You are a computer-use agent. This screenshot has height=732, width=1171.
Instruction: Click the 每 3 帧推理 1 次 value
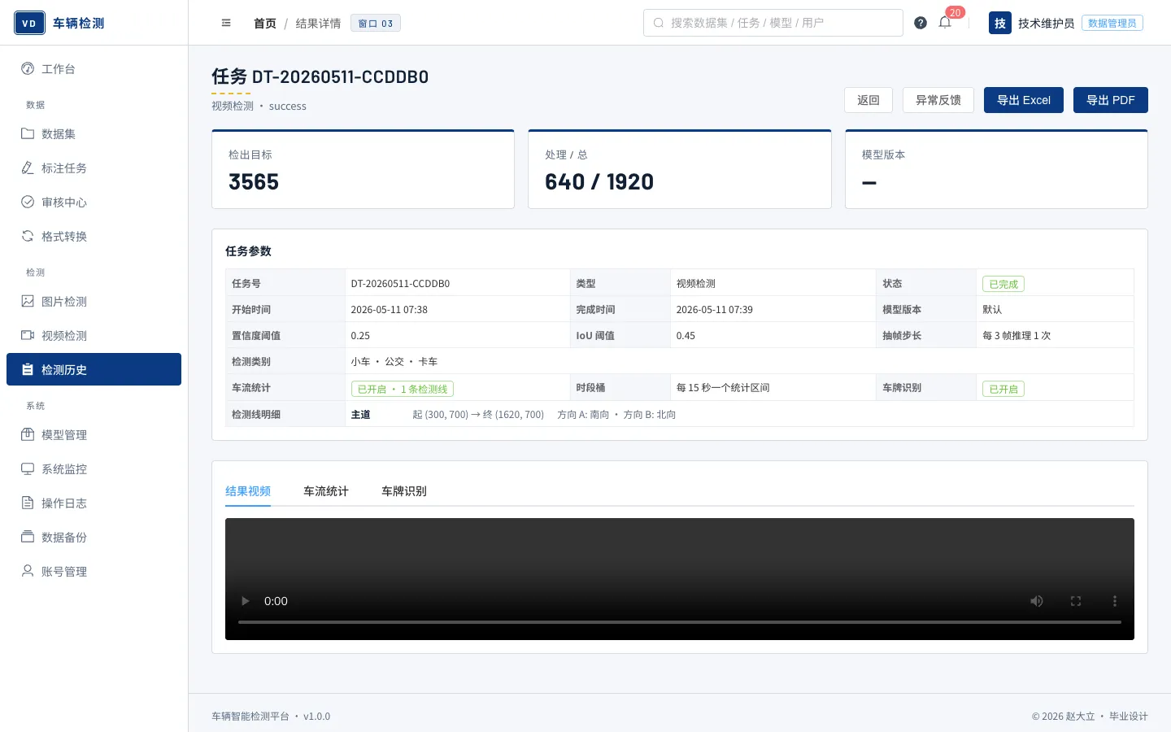[x=1016, y=336]
